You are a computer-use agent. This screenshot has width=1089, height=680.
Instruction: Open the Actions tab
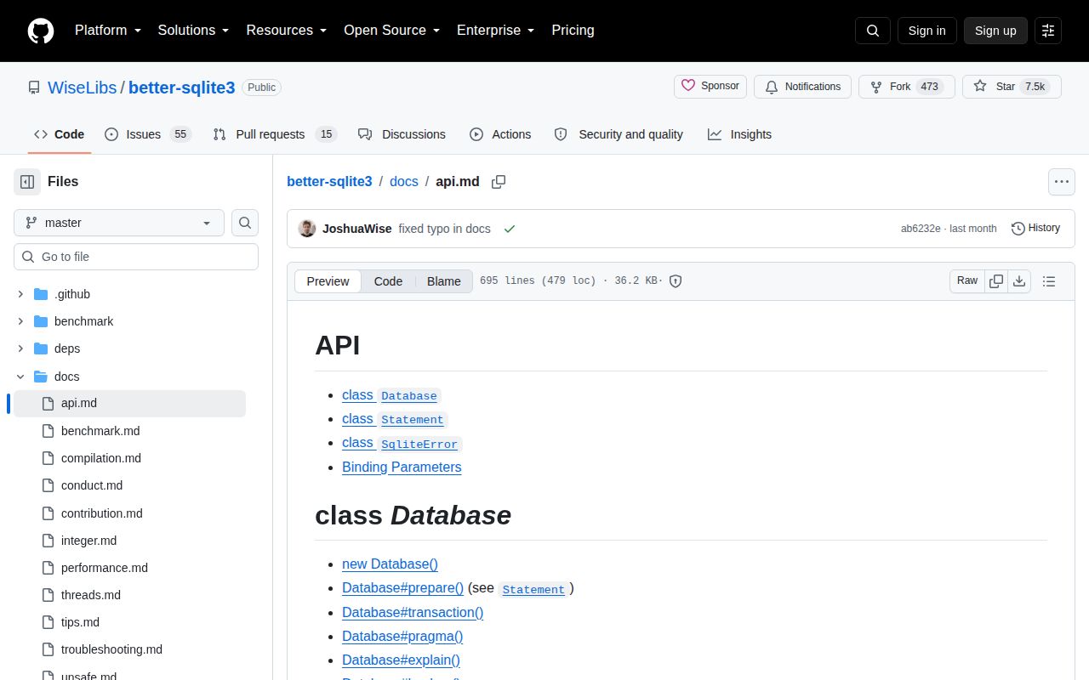pos(500,134)
